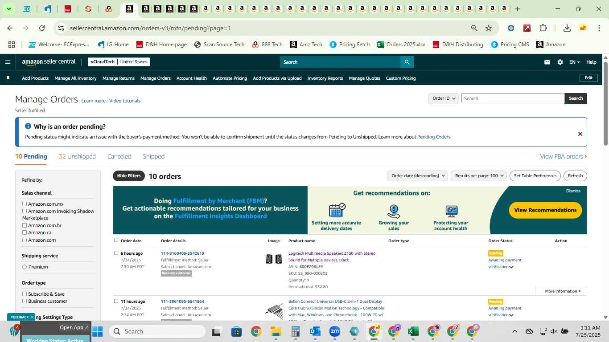Open Calculator from the taskbar
The width and height of the screenshot is (609, 342).
[x=295, y=331]
